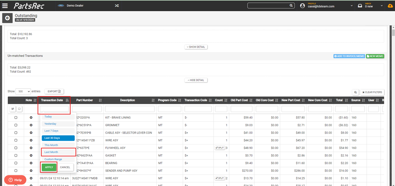Image resolution: width=395 pixels, height=186 pixels.
Task: Sort by Part Number column arrows
Action: click(x=100, y=100)
